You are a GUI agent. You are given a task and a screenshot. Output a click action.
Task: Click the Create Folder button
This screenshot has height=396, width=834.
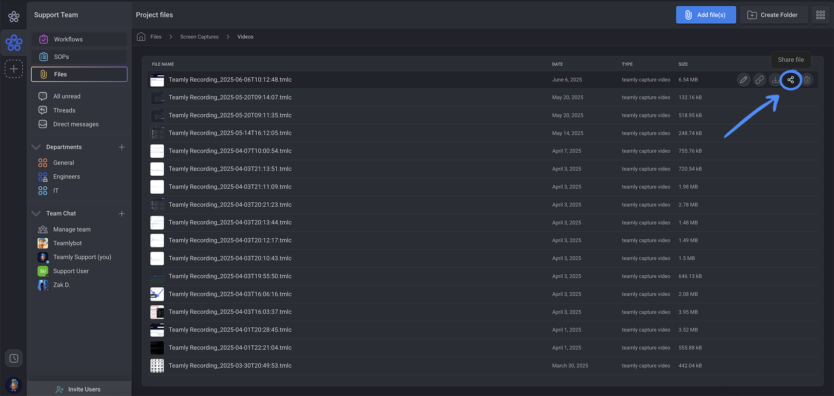[774, 15]
